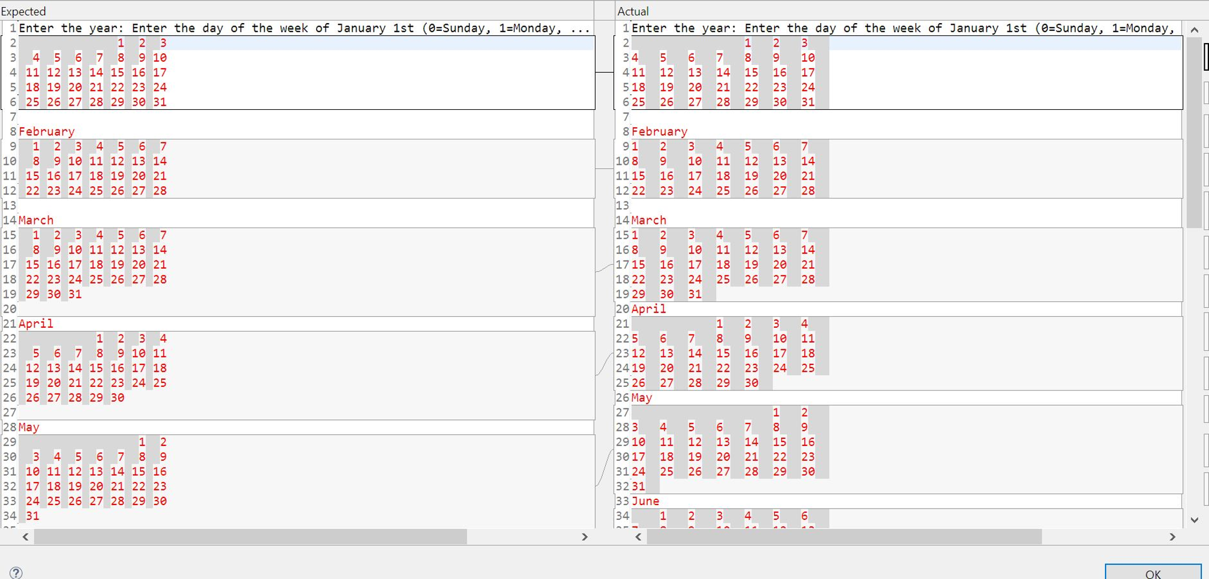1209x579 pixels.
Task: Click Expected pane scroll left arrow
Action: point(25,537)
